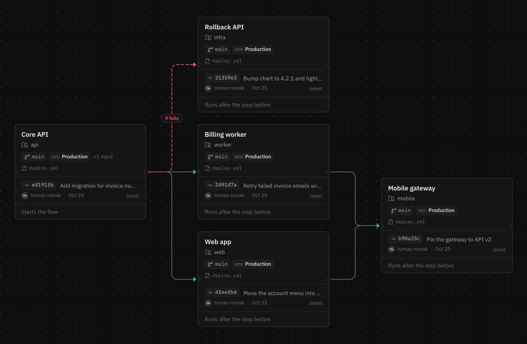Open env Production chip in Rollback API

pyautogui.click(x=253, y=49)
